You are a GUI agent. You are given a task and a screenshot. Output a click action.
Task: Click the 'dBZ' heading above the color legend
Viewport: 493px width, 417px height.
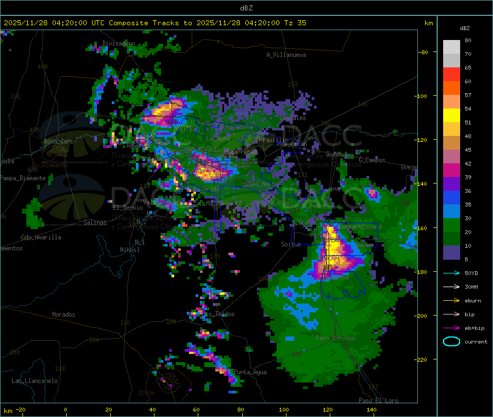(x=465, y=28)
